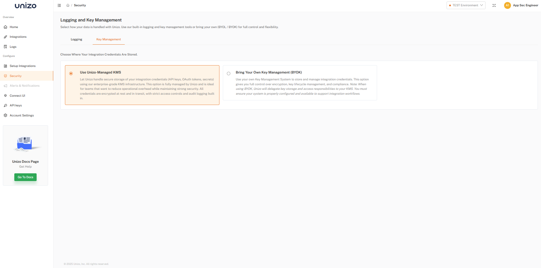Open the API keys page
Viewport: 541px width, 268px height.
pyautogui.click(x=27, y=106)
